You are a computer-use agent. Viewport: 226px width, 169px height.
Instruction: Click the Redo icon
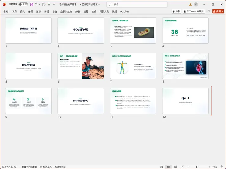pyautogui.click(x=44, y=4)
